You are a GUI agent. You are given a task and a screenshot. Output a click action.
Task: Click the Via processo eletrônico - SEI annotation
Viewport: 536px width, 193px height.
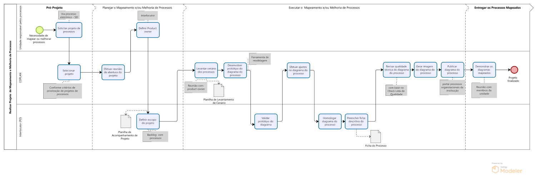coord(69,15)
